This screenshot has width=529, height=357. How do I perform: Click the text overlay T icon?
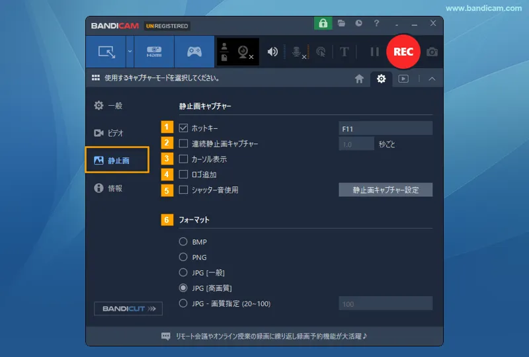pos(344,52)
